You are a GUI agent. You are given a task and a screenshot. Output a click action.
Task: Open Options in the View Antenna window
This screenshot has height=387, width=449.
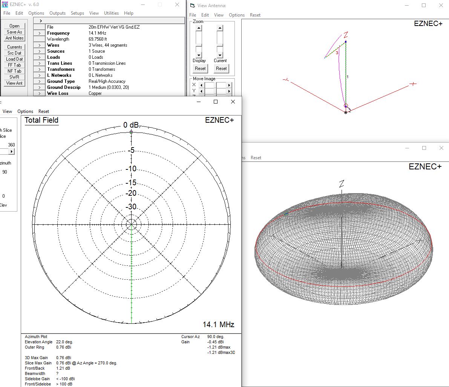click(237, 15)
